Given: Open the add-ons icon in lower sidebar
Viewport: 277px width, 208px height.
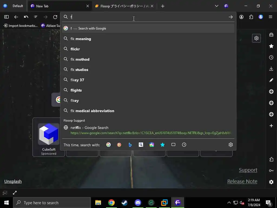Looking at the screenshot, I should 271,159.
